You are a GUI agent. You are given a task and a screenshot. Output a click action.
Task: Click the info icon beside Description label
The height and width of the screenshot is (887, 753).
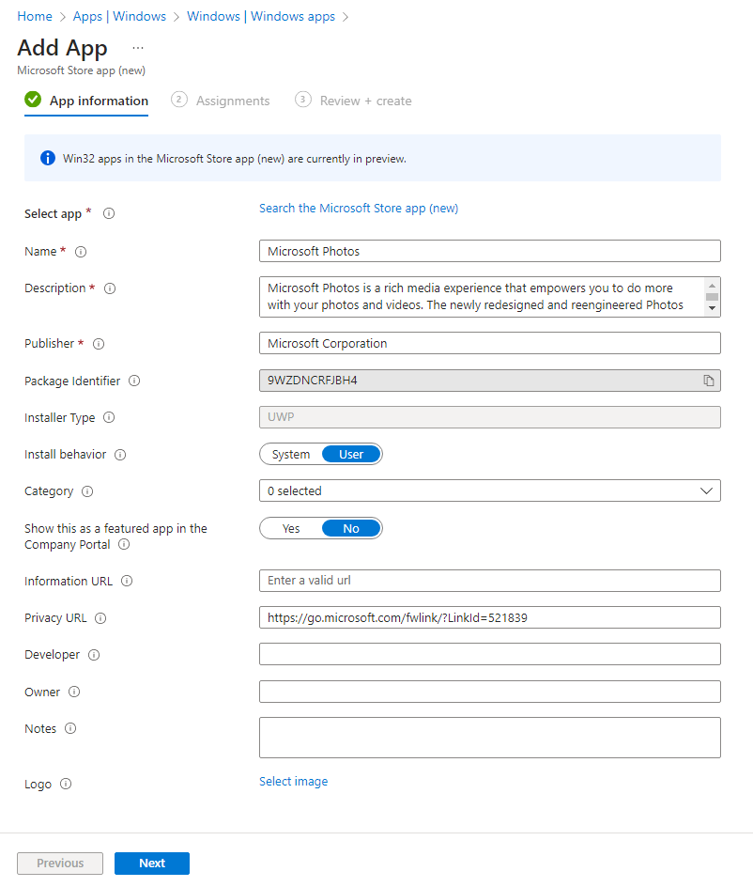click(110, 288)
